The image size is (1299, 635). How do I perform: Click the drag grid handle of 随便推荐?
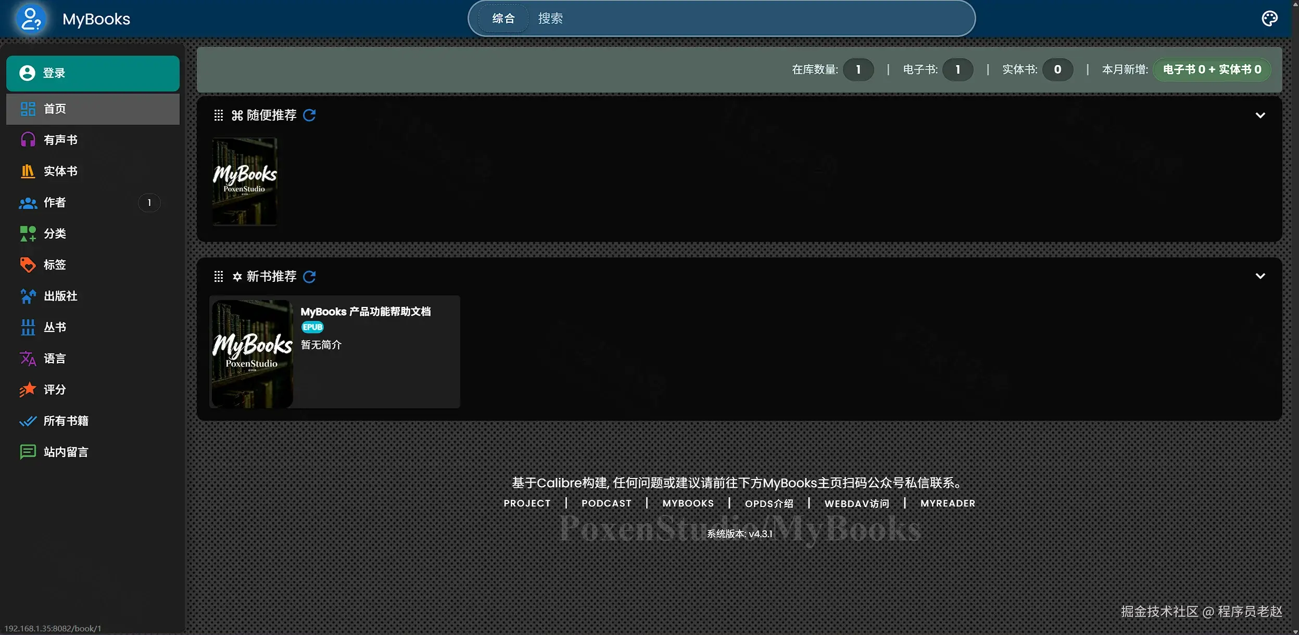tap(219, 115)
